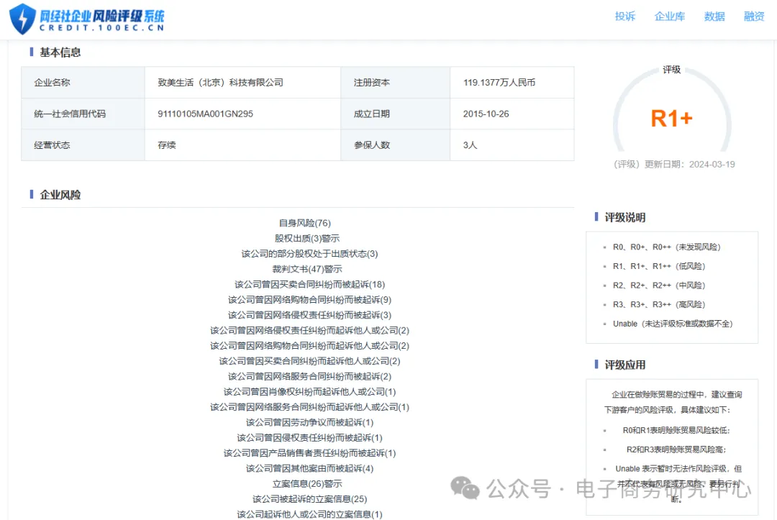This screenshot has height=520, width=777.
Task: Click 该公司曾因其他案由而被起诉(4)
Action: coord(309,469)
